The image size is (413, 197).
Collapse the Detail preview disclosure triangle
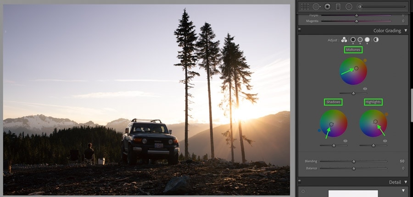[x=403, y=191]
